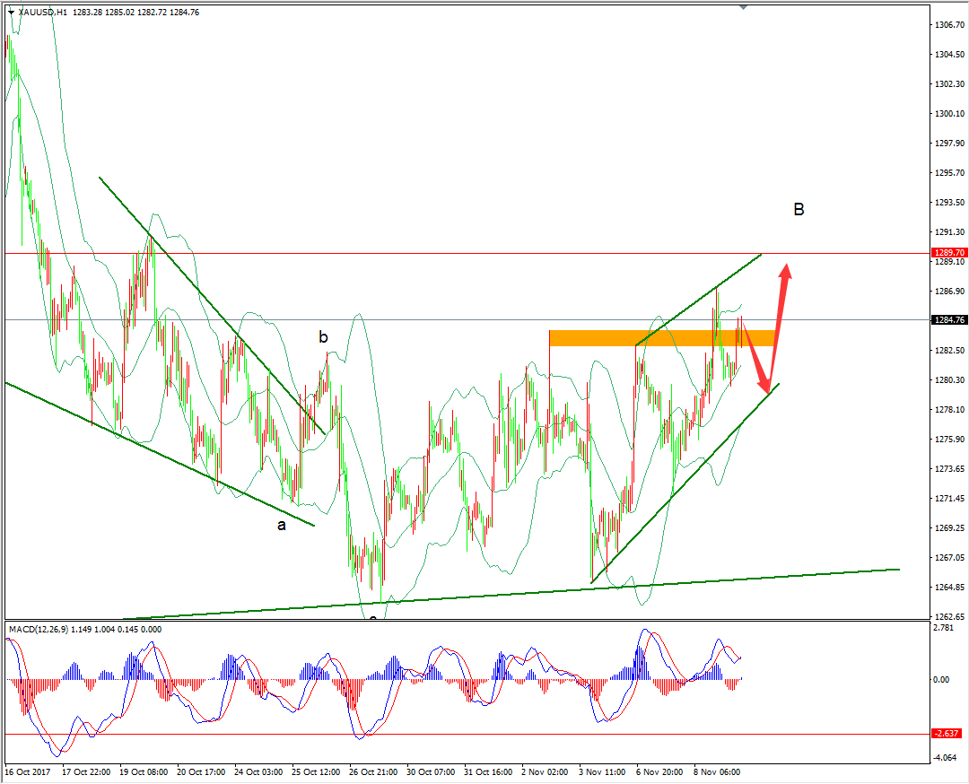Click the '31 Oct 16:00' time label
Image resolution: width=969 pixels, height=784 pixels.
[489, 772]
